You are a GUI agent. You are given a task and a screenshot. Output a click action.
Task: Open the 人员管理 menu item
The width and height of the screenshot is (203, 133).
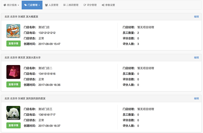pos(52,5)
